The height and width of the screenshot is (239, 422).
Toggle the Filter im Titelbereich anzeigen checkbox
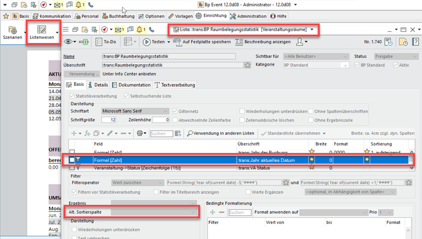click(x=156, y=192)
